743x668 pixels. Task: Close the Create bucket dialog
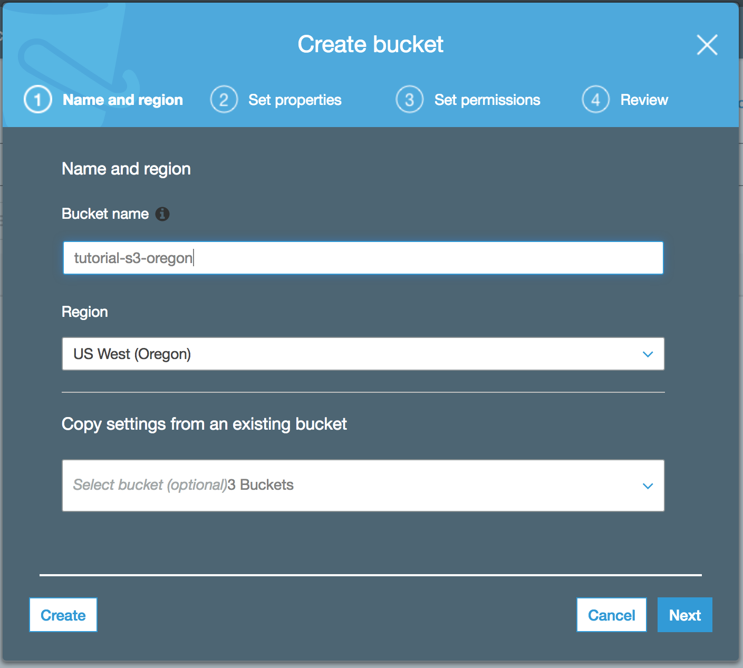point(707,45)
